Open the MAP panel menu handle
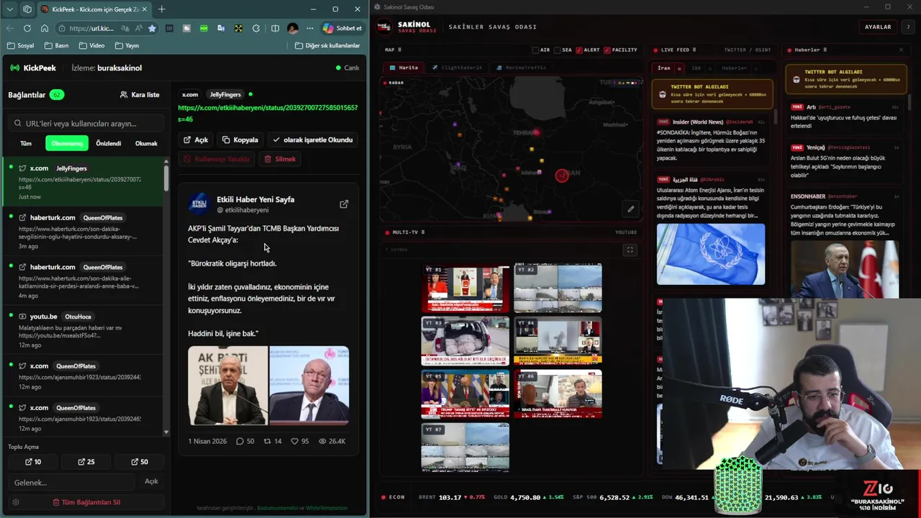This screenshot has height=518, width=921. click(399, 50)
